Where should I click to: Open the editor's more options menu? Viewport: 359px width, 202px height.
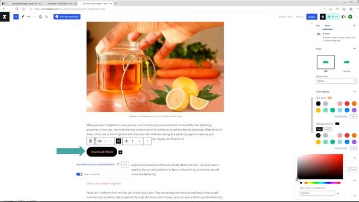coord(356,17)
